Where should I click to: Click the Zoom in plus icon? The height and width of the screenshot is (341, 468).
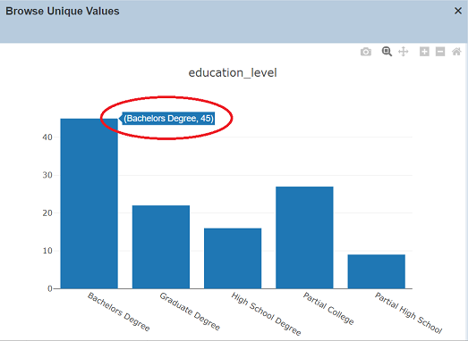pyautogui.click(x=424, y=52)
